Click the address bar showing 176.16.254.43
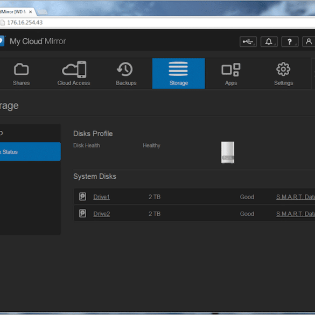The height and width of the screenshot is (315, 315). [157, 23]
